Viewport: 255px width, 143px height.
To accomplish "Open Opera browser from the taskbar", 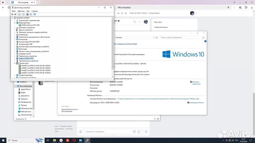I will tap(74, 140).
